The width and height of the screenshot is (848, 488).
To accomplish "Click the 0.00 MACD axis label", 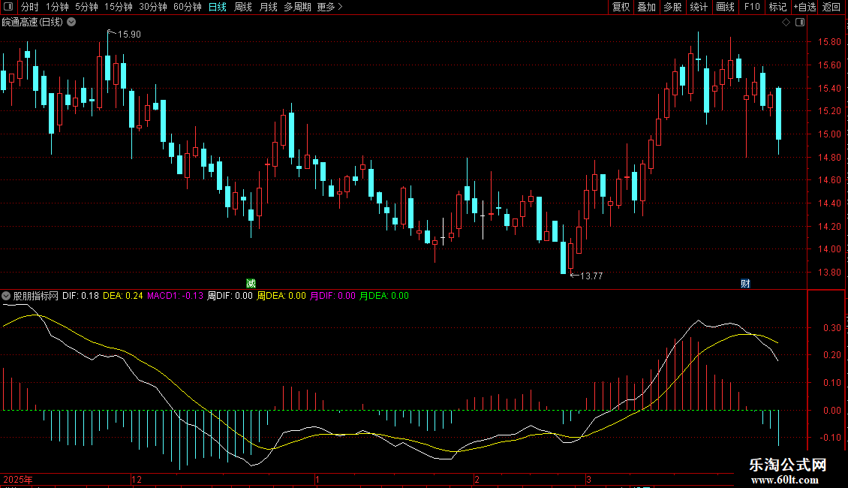I will [831, 411].
